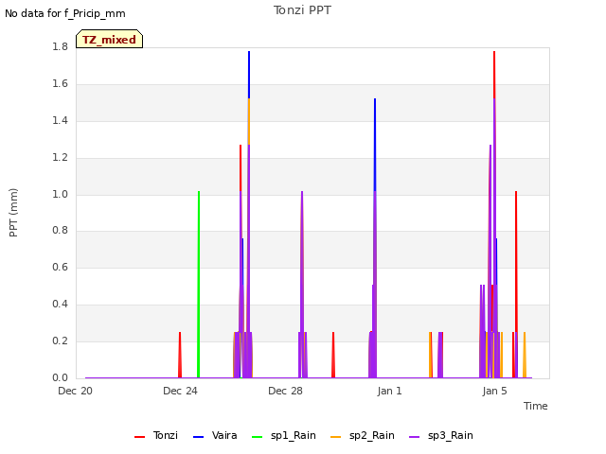Click the 1.8 y-axis tick label
The width and height of the screenshot is (606, 454).
[60, 46]
